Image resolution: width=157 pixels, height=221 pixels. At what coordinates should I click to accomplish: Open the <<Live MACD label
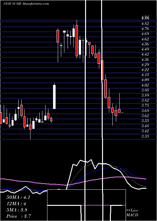(x=132, y=213)
